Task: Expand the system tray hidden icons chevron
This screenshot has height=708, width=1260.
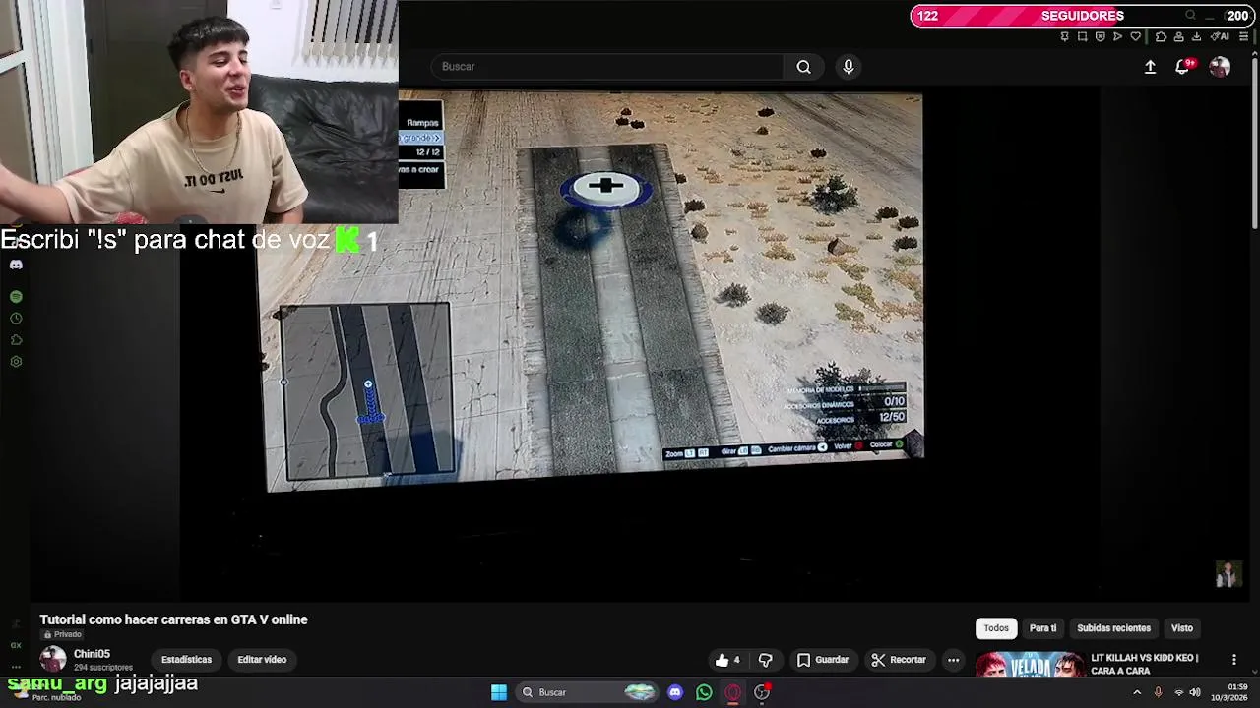Action: [x=1137, y=692]
